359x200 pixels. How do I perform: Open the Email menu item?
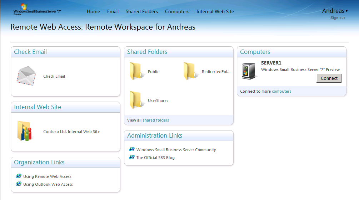pos(113,11)
